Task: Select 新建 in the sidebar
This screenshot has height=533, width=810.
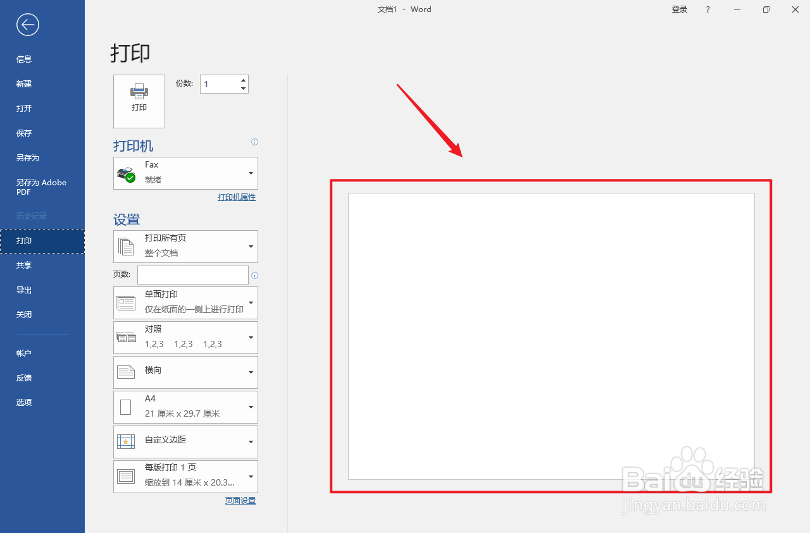Action: pos(42,84)
